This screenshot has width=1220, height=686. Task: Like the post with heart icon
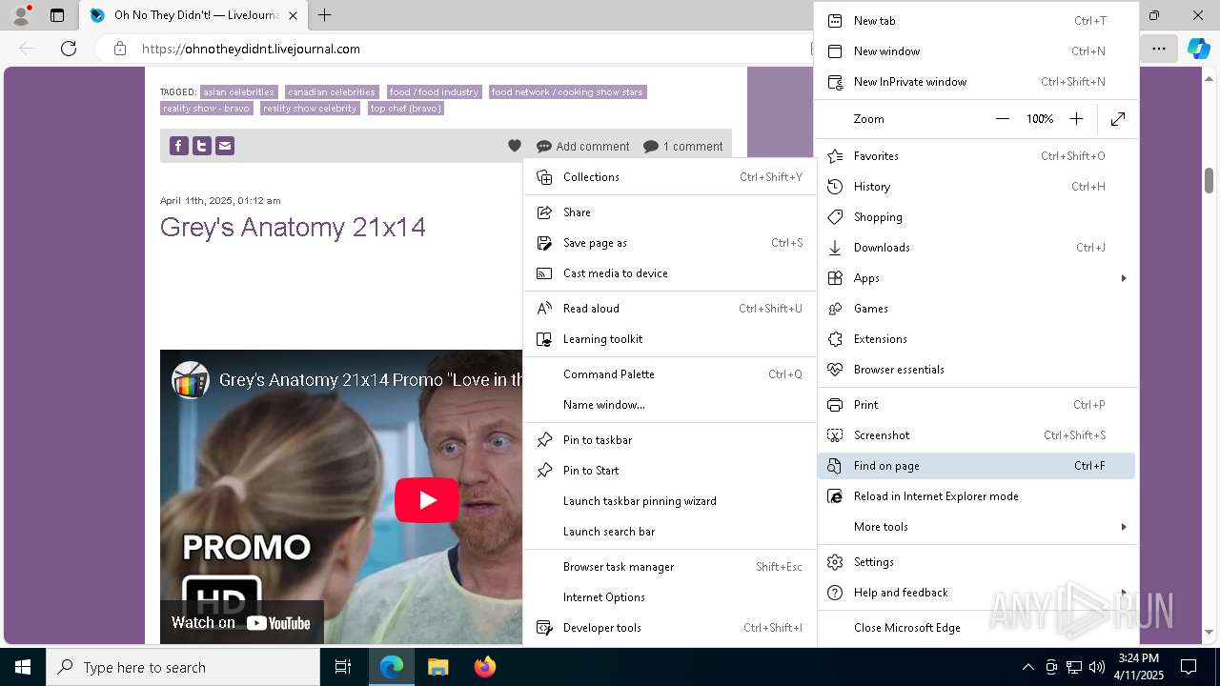pyautogui.click(x=515, y=146)
